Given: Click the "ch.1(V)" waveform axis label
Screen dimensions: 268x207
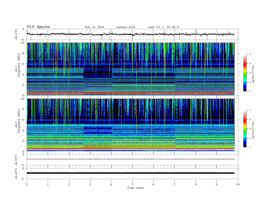Looking at the screenshot, I should (16, 34).
